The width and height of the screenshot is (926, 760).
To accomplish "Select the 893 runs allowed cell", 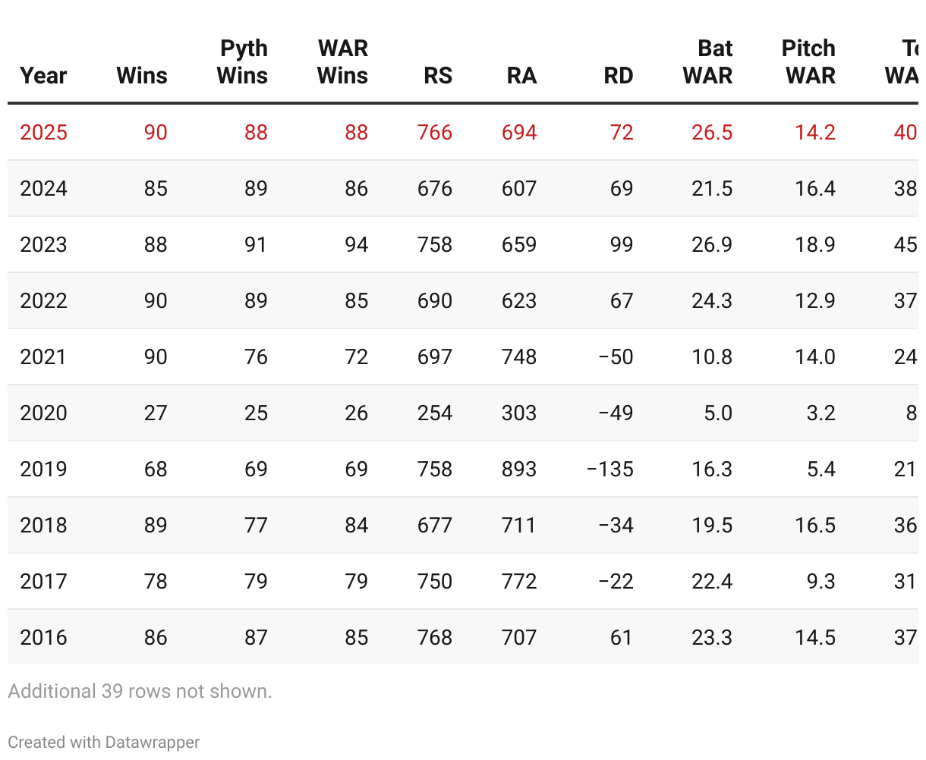I will 519,469.
